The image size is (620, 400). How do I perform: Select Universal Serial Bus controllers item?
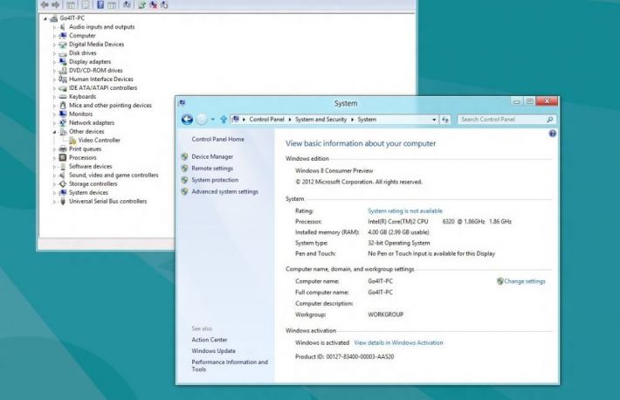(x=107, y=201)
